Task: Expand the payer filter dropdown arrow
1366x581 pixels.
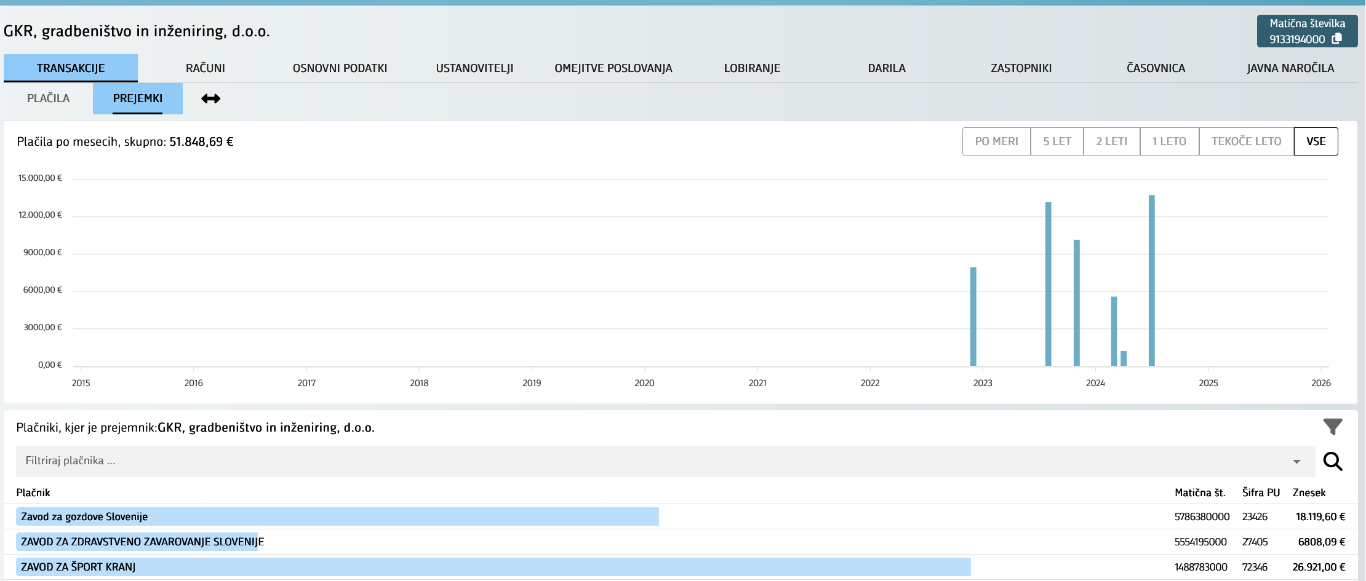Action: point(1296,461)
